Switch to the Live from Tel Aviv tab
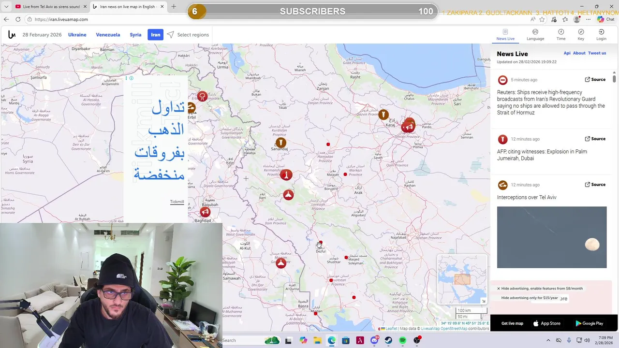619x348 pixels. coord(47,7)
